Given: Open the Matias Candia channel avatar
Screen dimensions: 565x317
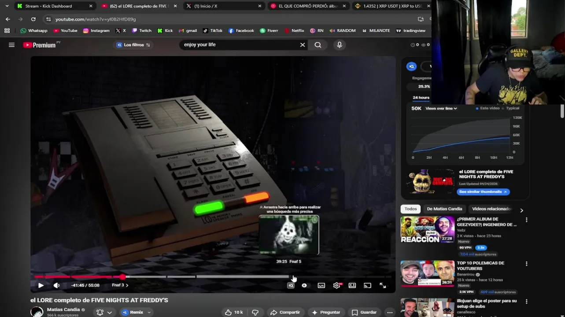Looking at the screenshot, I should (x=37, y=312).
